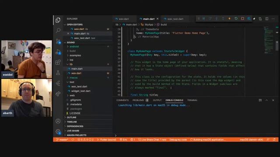Select wav.dart in Open Editors list
This screenshot has width=280, height=157.
[79, 29]
